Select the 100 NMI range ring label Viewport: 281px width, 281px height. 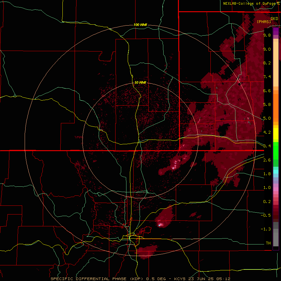pyautogui.click(x=140, y=25)
